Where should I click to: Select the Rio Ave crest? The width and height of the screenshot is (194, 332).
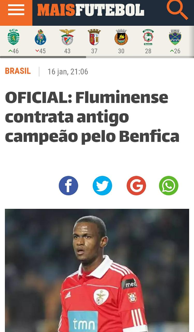(x=121, y=37)
